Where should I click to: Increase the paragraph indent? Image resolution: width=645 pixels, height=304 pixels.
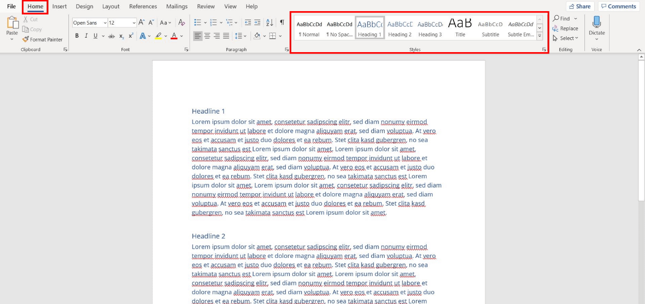coord(258,22)
